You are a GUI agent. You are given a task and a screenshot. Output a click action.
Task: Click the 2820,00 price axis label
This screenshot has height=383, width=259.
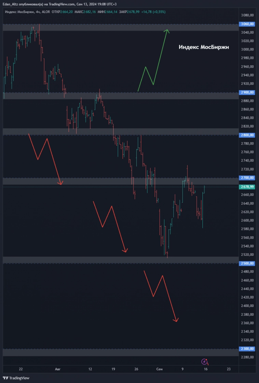[x=248, y=126]
